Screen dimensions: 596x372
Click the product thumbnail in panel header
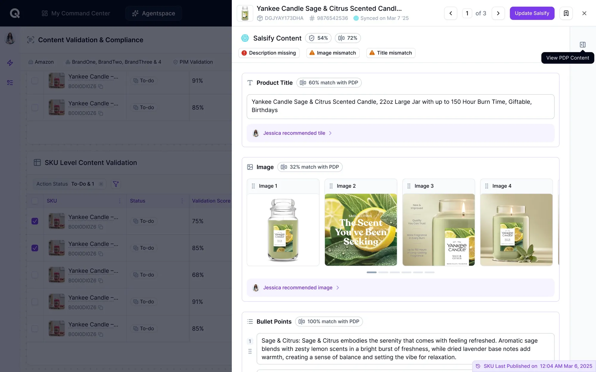[245, 13]
